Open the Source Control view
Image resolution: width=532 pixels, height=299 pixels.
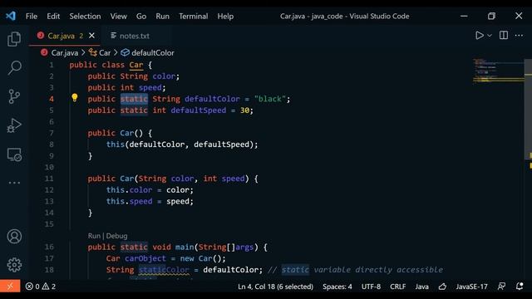pyautogui.click(x=14, y=96)
